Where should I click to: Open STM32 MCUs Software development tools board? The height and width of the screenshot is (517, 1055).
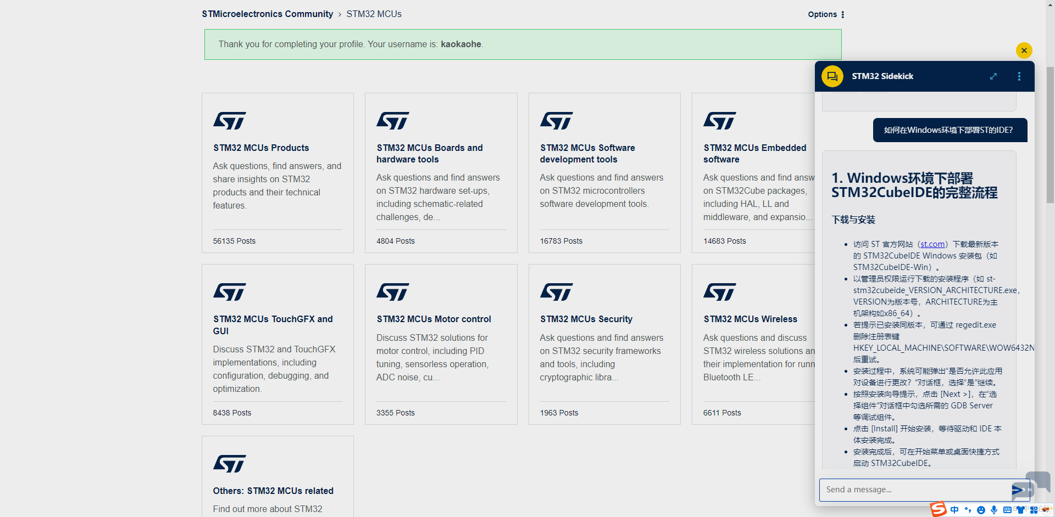(587, 154)
